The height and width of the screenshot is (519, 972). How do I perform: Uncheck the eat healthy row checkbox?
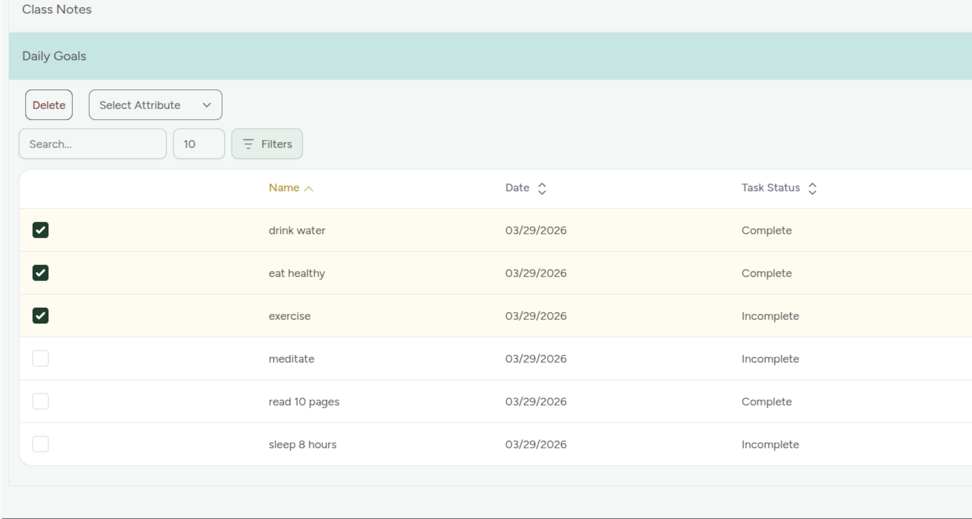(40, 273)
